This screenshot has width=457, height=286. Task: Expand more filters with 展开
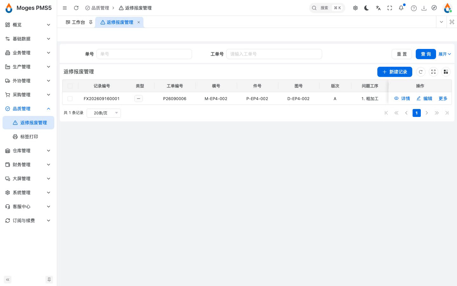(x=445, y=54)
